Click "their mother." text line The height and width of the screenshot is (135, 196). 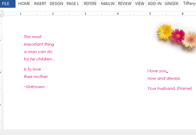36,77
